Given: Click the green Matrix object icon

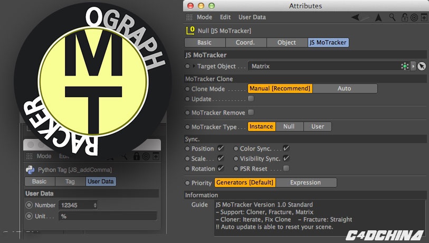Looking at the screenshot, I should point(405,66).
